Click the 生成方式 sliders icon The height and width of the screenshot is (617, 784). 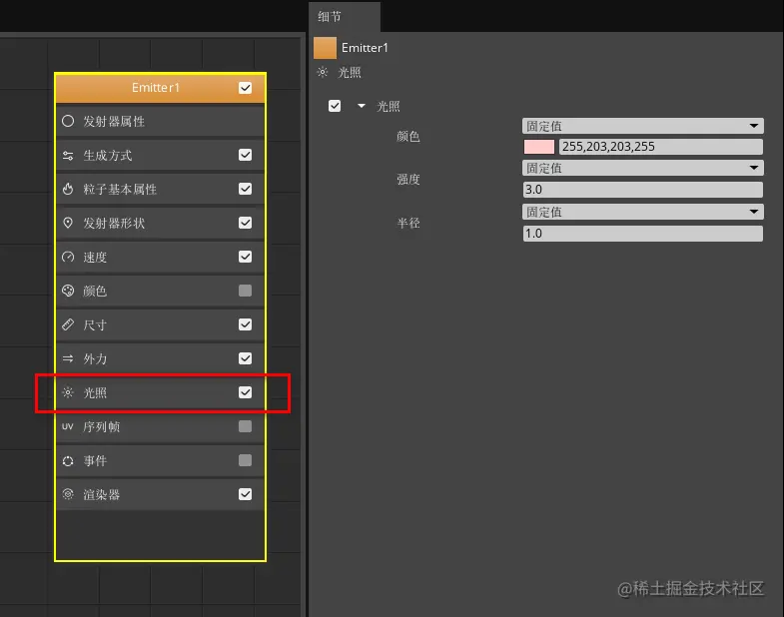(68, 155)
